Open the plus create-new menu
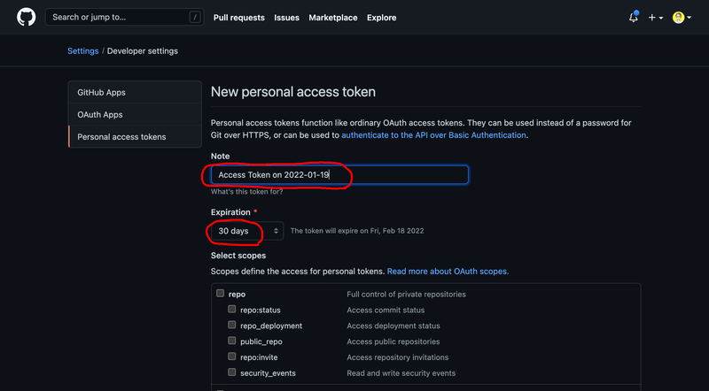Screen dimensions: 709x391 [656, 18]
